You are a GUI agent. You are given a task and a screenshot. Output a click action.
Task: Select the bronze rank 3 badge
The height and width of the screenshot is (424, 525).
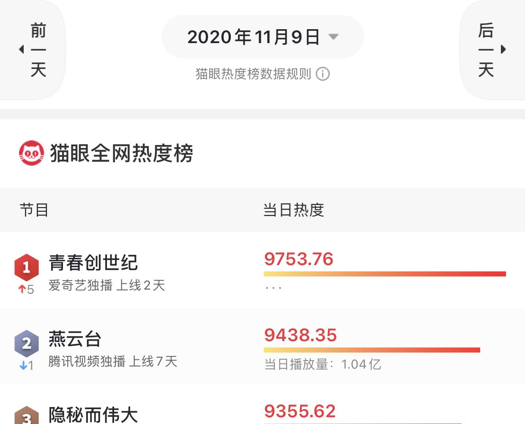(26, 419)
